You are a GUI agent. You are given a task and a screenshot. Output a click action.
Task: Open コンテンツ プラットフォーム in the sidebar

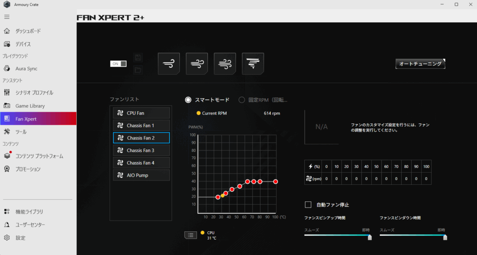click(x=38, y=156)
